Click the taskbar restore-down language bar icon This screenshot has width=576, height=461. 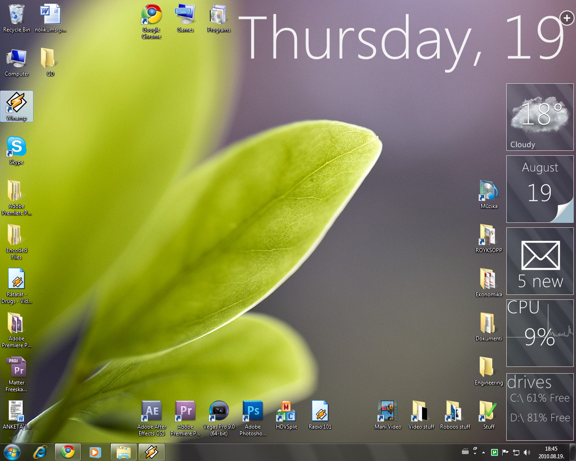point(475,449)
